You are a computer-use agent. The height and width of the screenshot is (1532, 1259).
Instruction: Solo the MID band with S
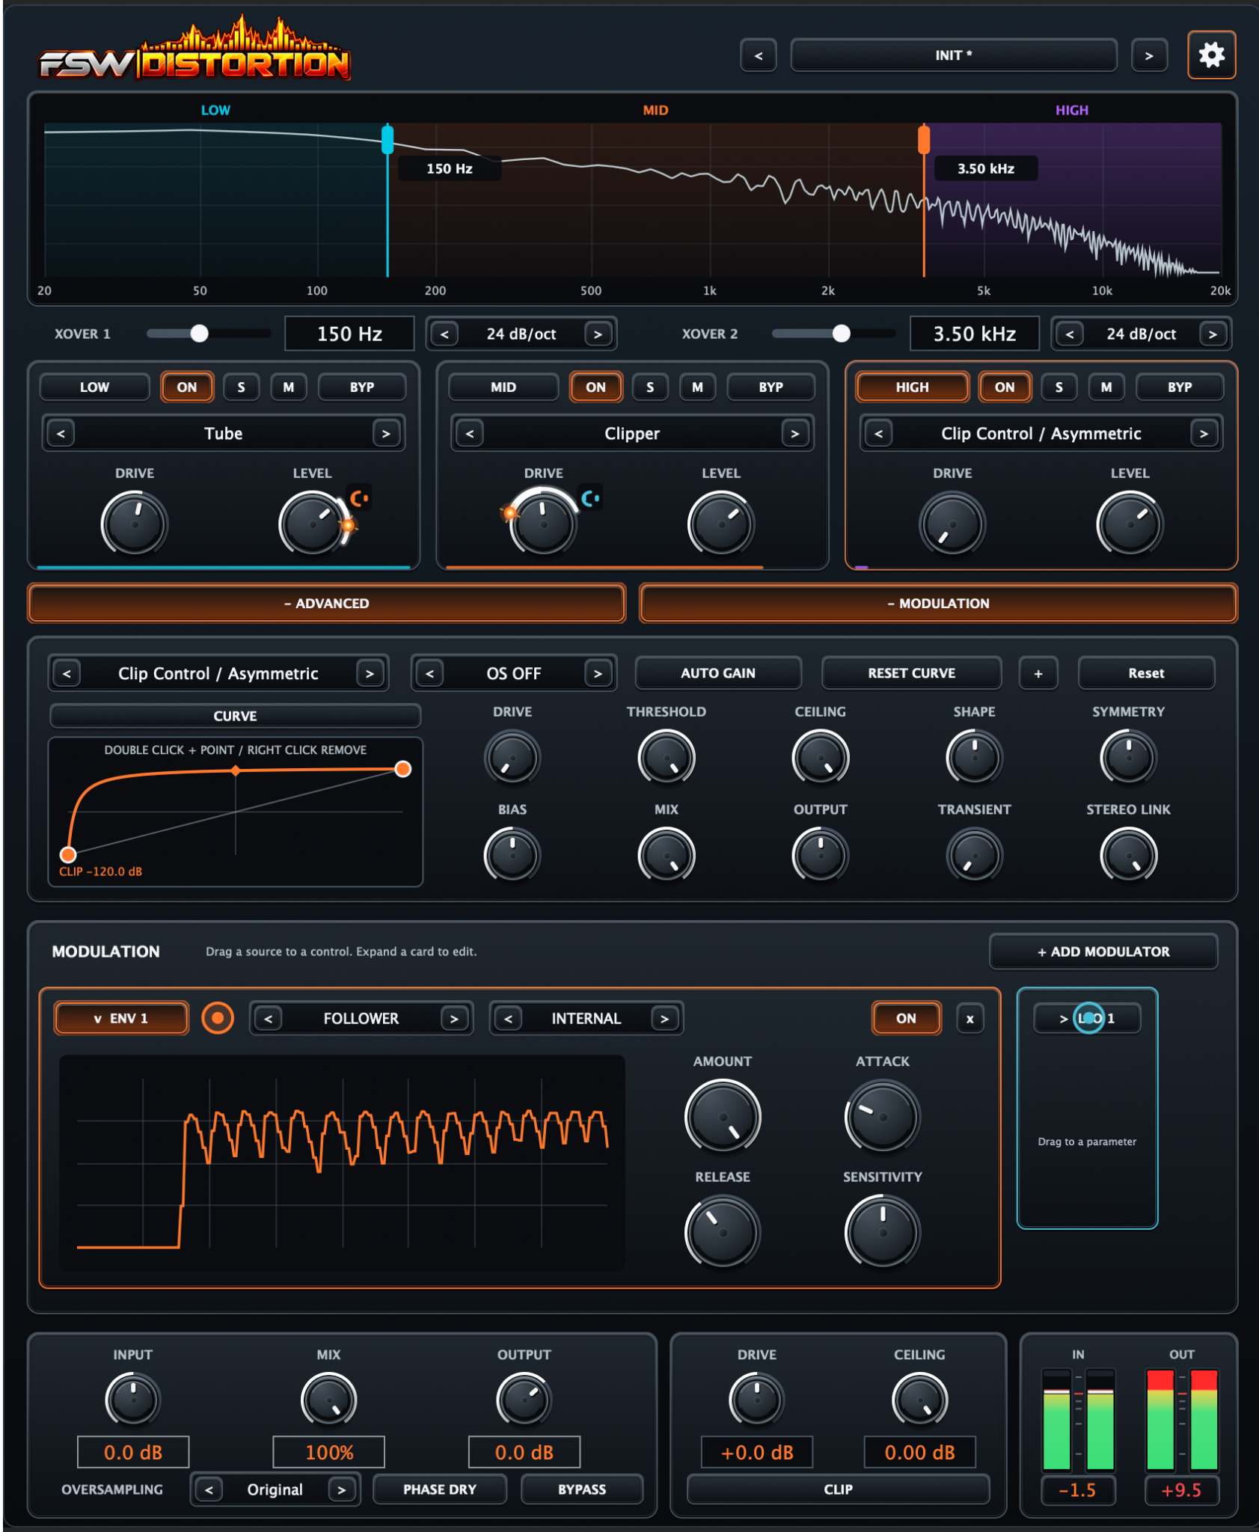pyautogui.click(x=650, y=387)
